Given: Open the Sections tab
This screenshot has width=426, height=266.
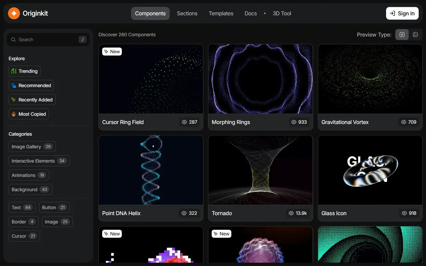Looking at the screenshot, I should (x=187, y=14).
